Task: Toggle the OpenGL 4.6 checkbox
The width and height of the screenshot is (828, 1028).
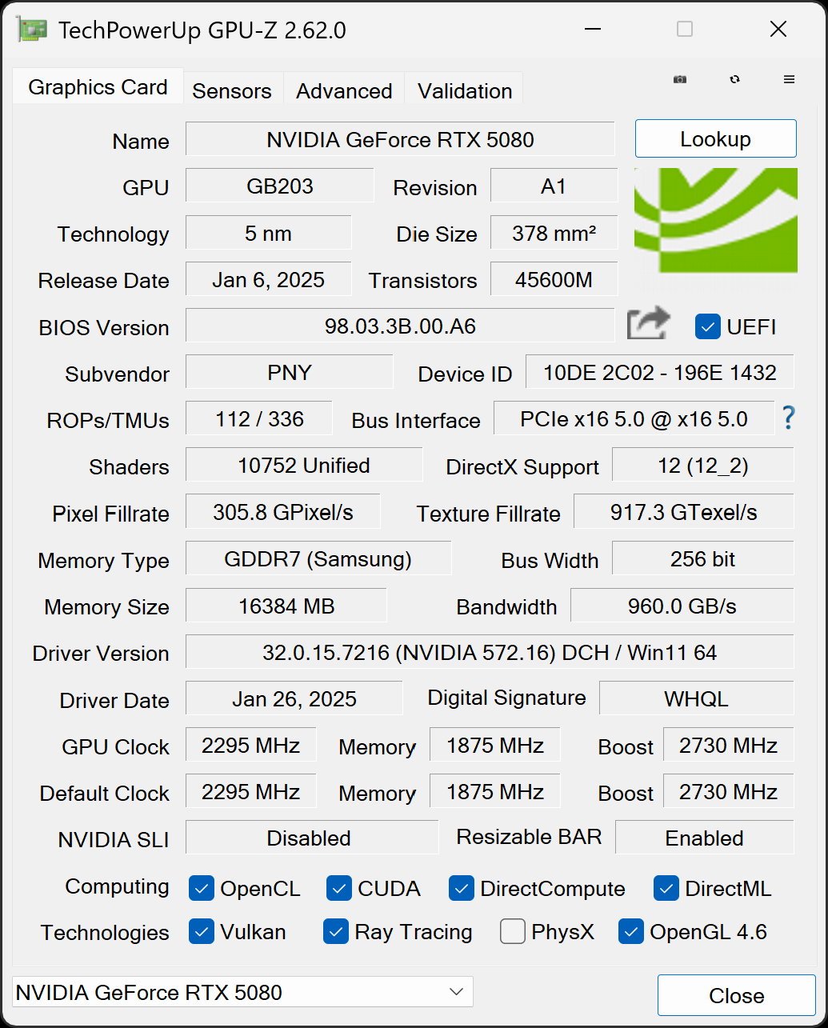Action: (631, 931)
